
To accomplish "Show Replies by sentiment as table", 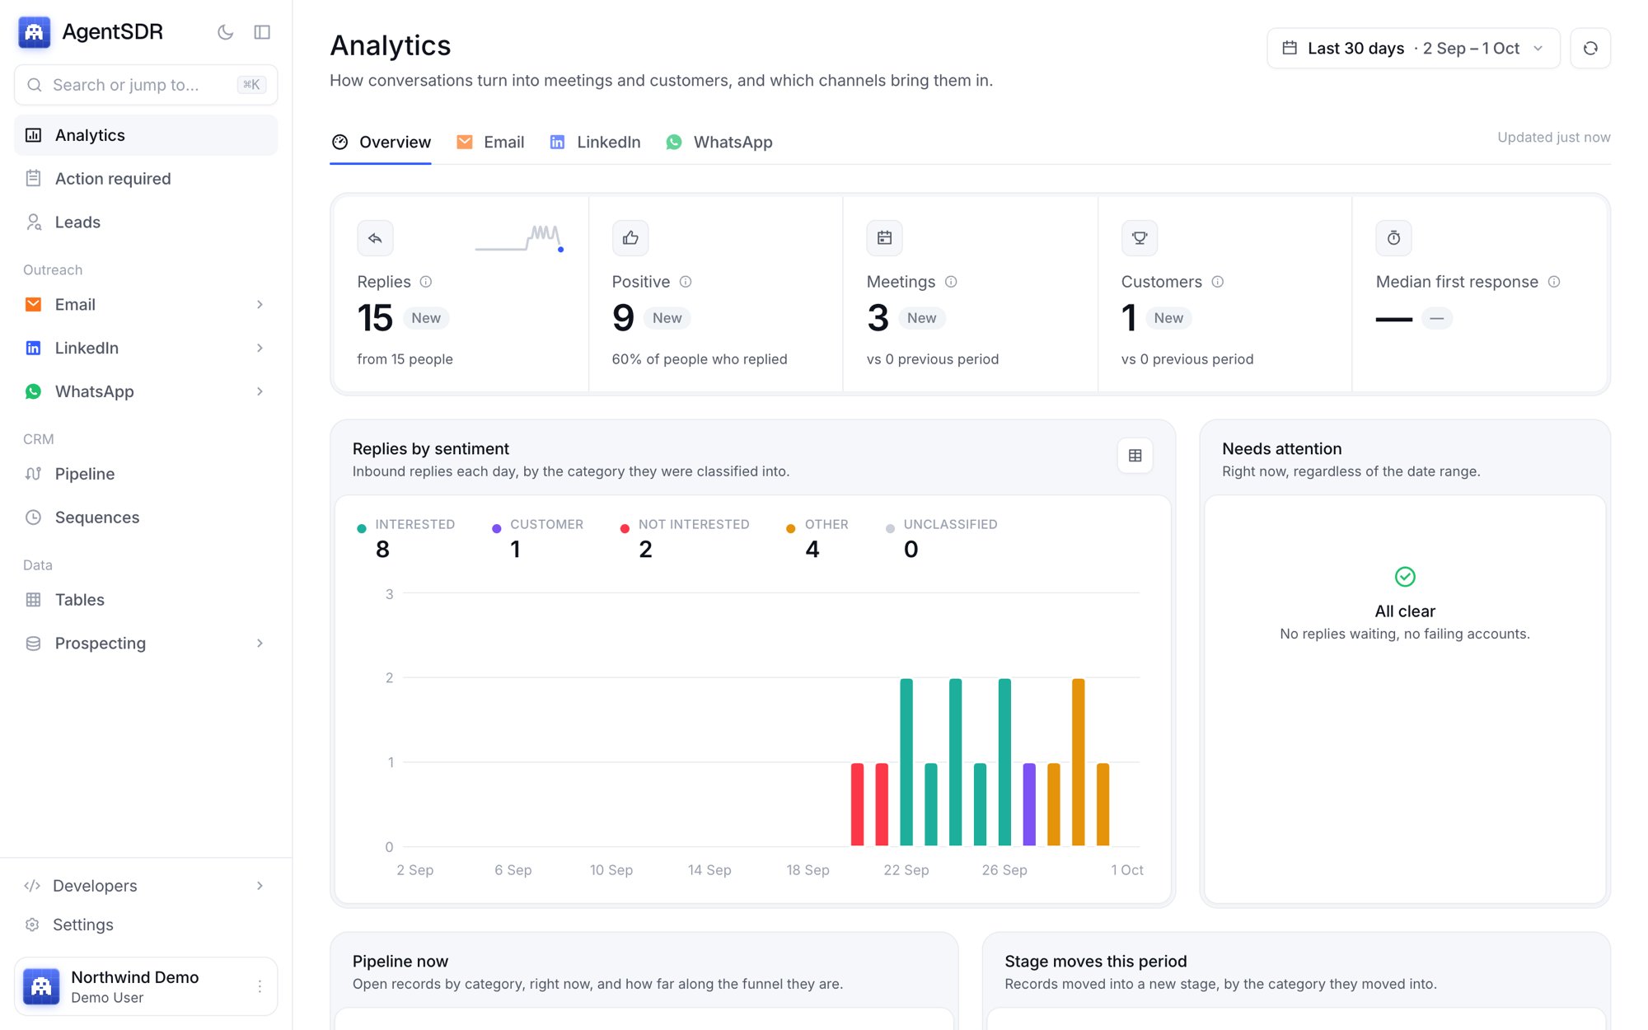I will pyautogui.click(x=1135, y=456).
